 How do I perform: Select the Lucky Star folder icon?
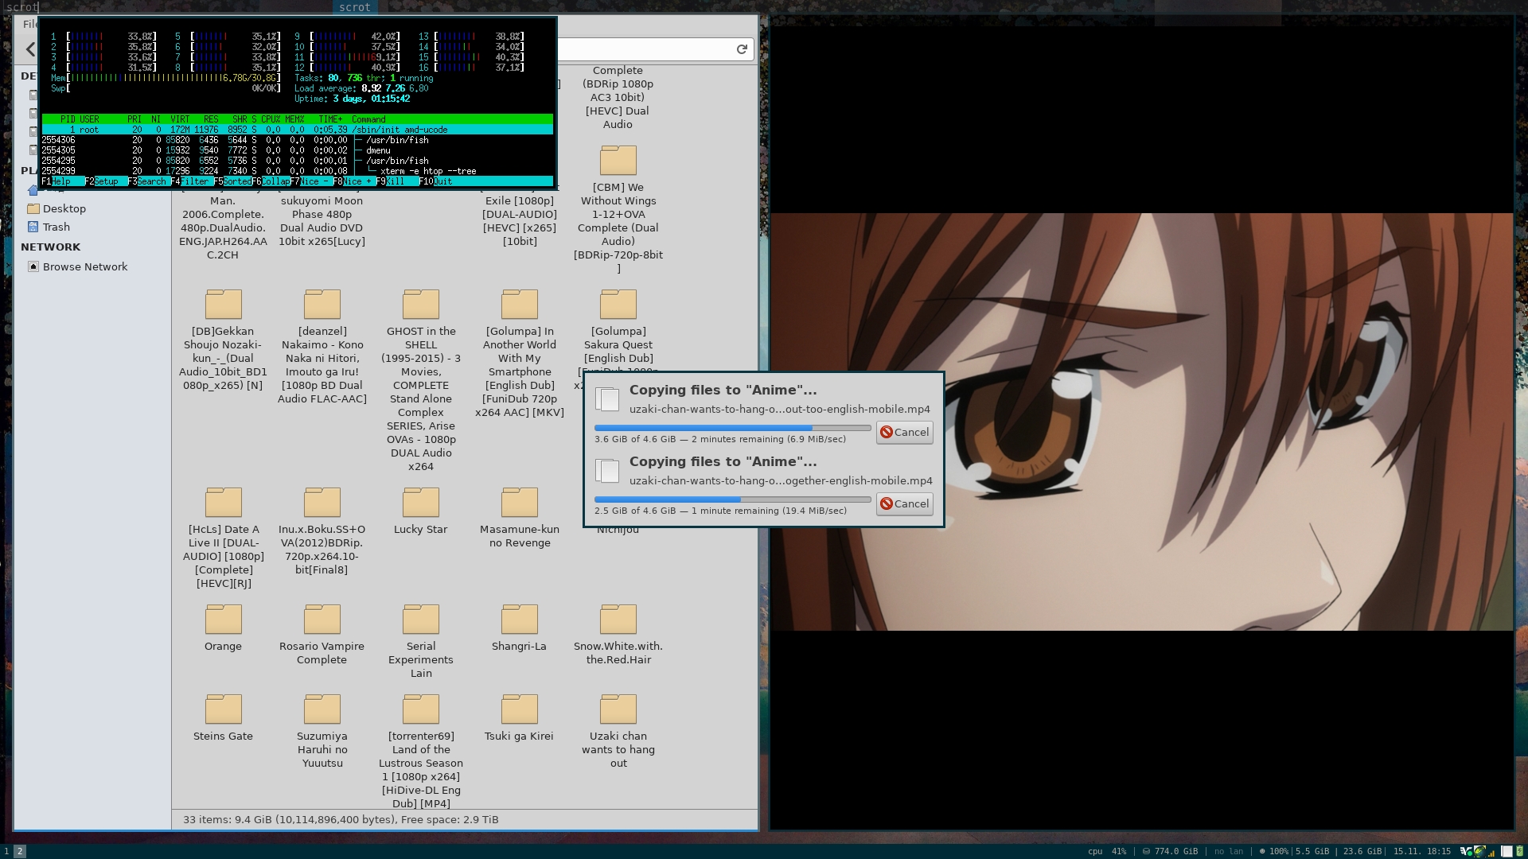(420, 502)
